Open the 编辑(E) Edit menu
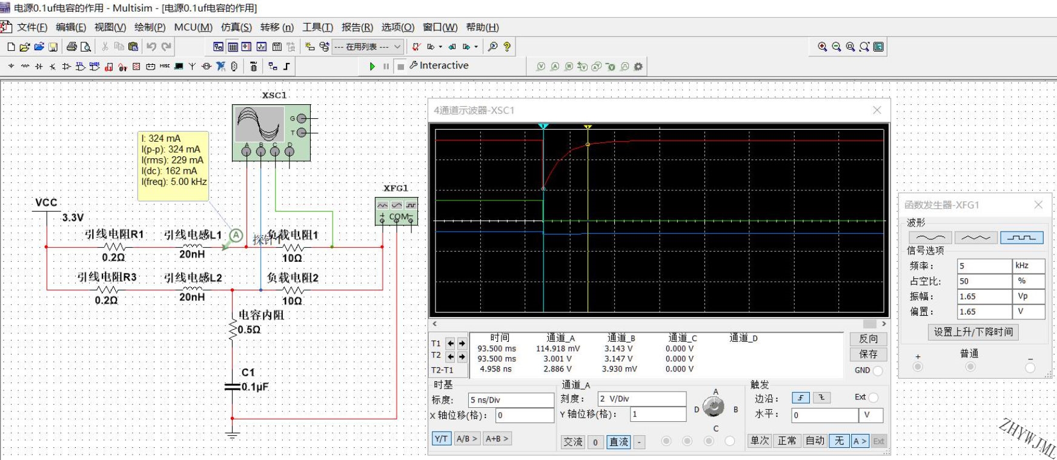Viewport: 1057px width, 460px height. tap(71, 27)
